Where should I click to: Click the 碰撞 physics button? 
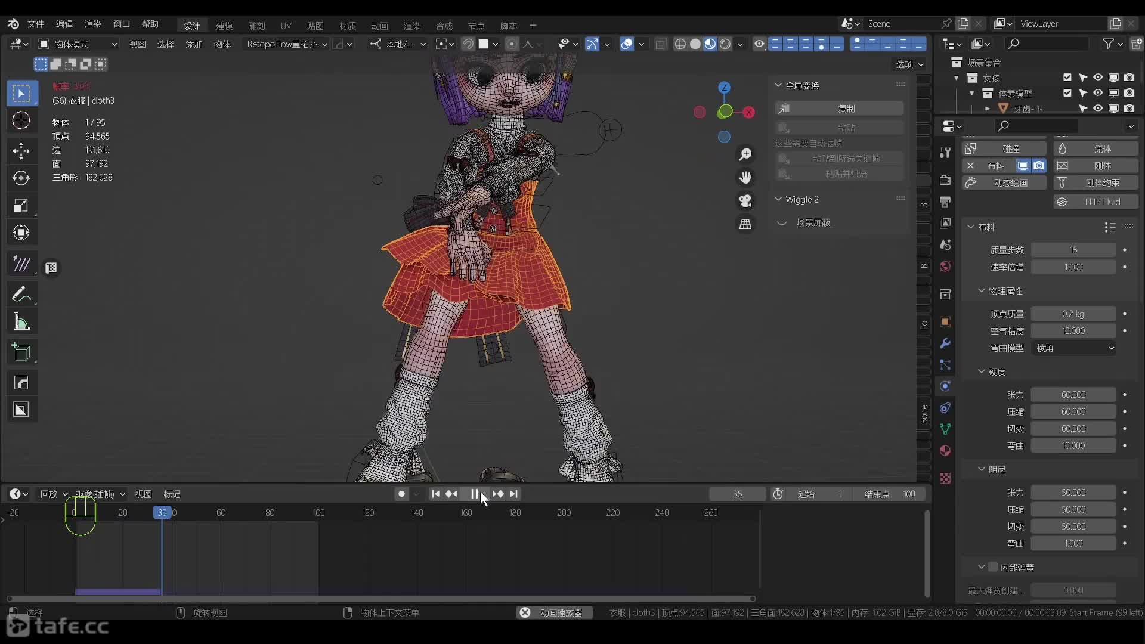point(1004,148)
